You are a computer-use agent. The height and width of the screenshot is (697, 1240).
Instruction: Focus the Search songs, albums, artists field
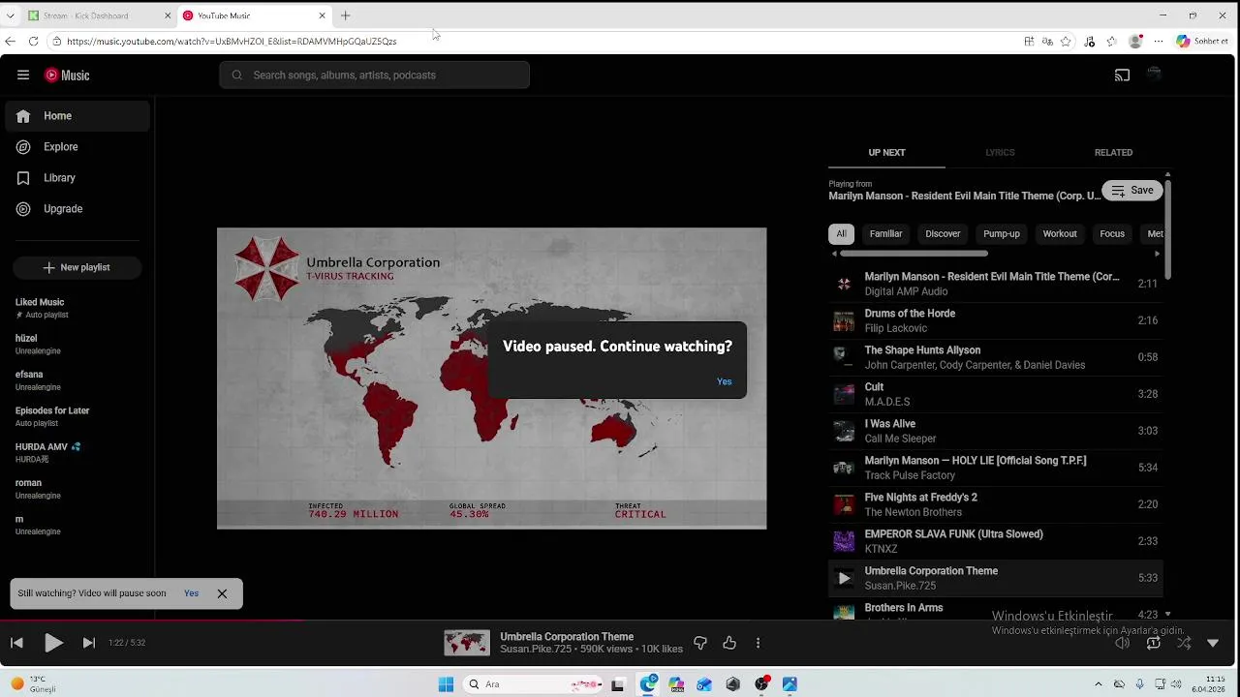click(x=374, y=75)
